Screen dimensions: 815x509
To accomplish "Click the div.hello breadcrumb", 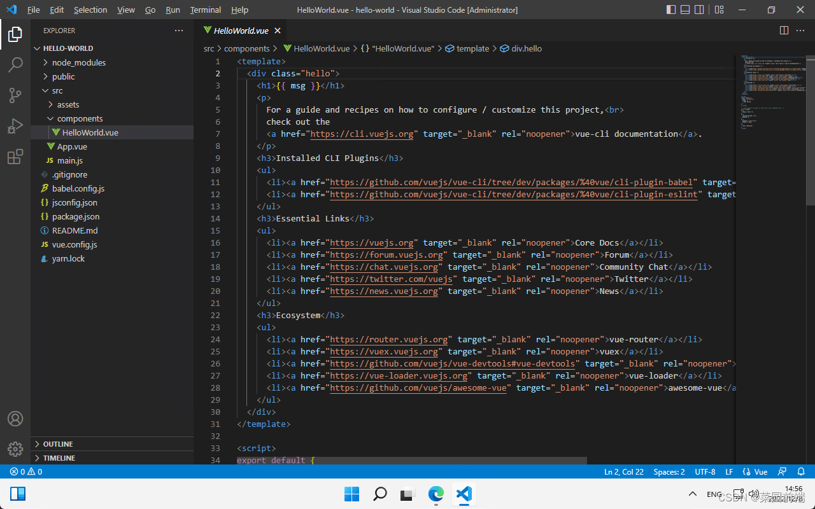I will click(x=521, y=48).
